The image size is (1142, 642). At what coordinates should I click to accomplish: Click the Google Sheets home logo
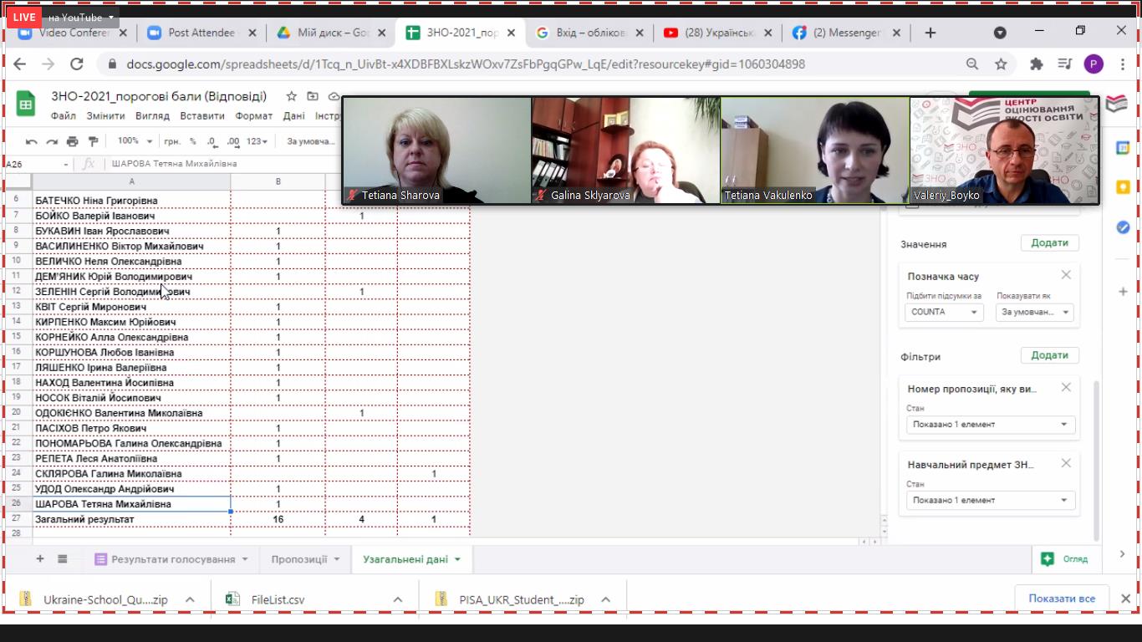26,104
